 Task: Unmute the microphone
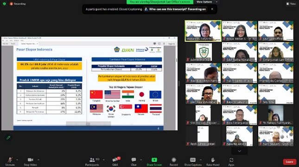pyautogui.click(x=10, y=161)
